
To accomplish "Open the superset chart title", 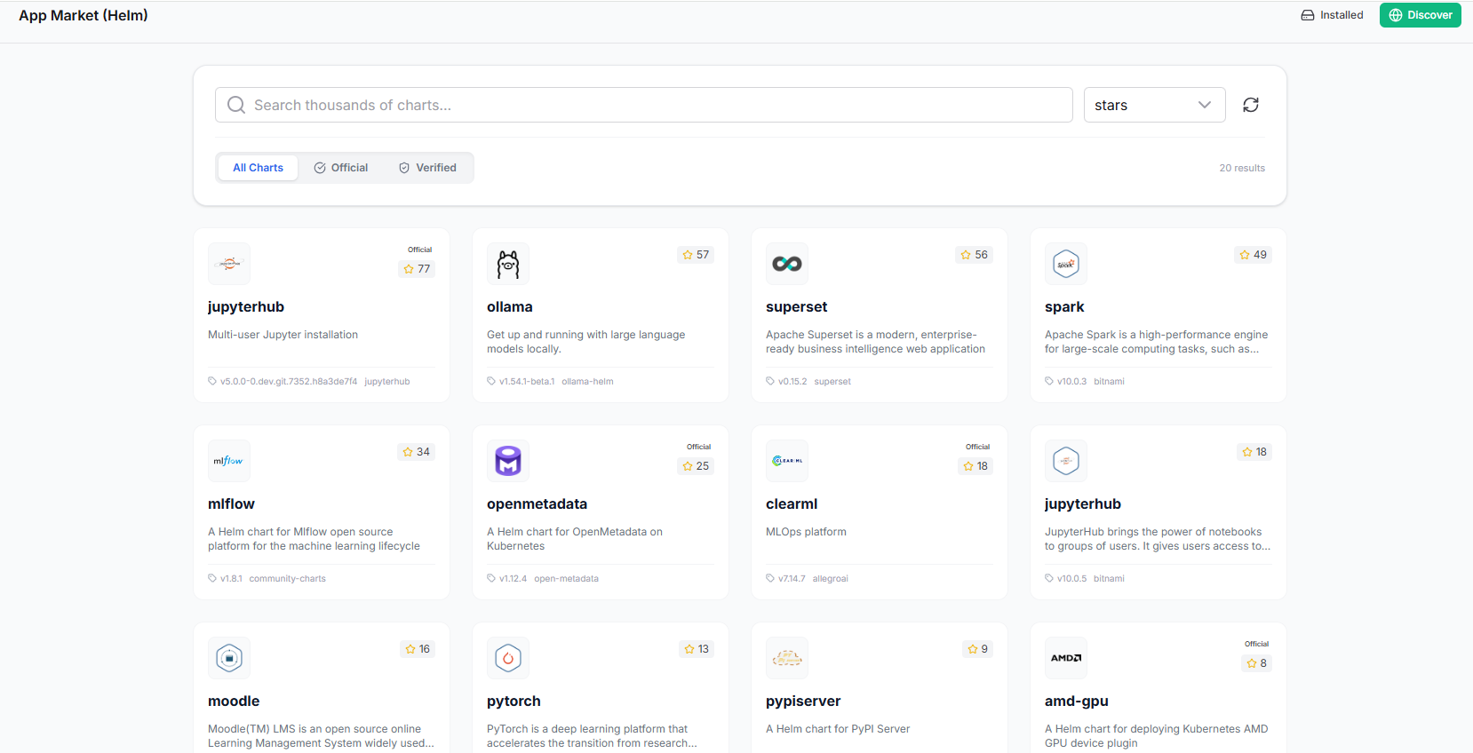I will [797, 307].
